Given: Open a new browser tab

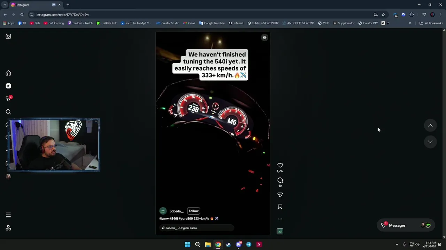Looking at the screenshot, I should click(68, 5).
